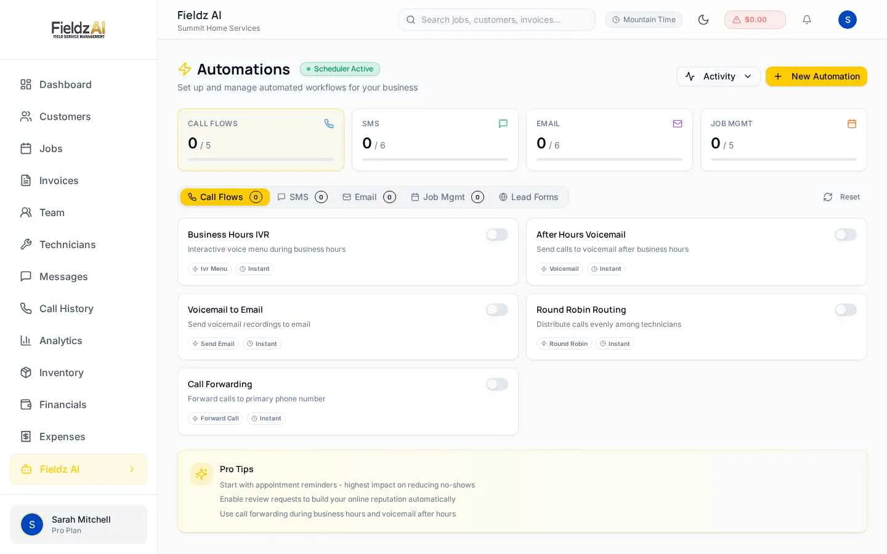Switch to the SMS tab
Viewport: 887px width, 554px height.
[x=302, y=197]
